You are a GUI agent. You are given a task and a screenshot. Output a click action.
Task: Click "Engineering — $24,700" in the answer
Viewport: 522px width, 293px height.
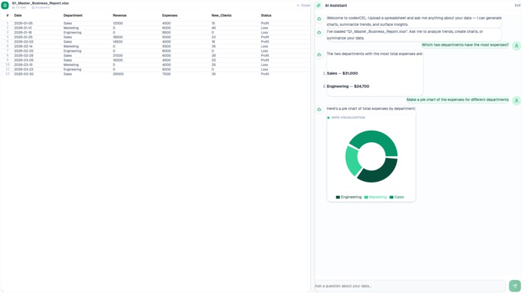(x=348, y=87)
